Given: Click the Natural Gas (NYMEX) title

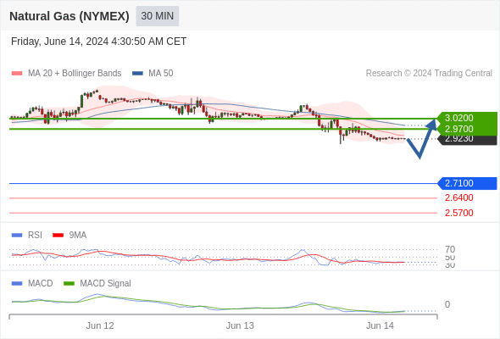Looking at the screenshot, I should tap(69, 16).
